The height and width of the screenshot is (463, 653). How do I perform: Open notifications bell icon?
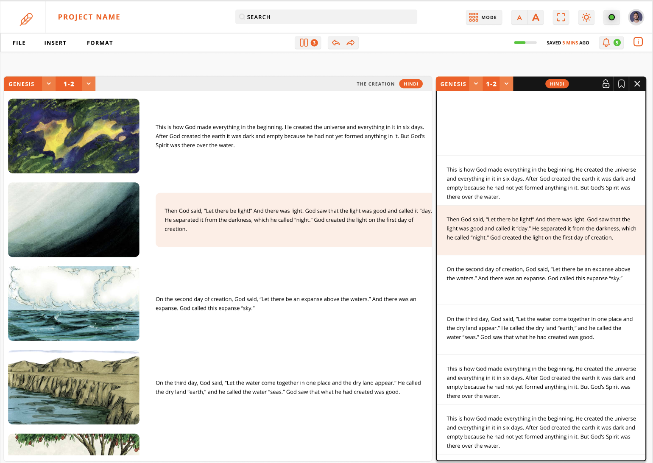coord(606,42)
